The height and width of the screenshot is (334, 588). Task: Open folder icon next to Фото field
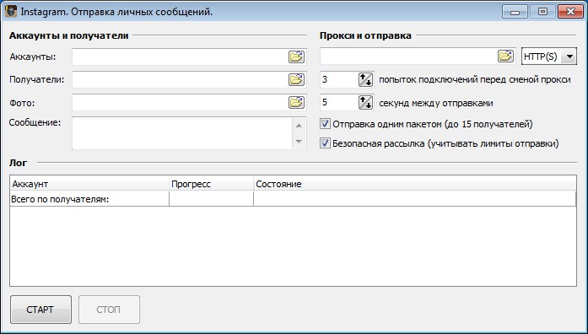[296, 103]
